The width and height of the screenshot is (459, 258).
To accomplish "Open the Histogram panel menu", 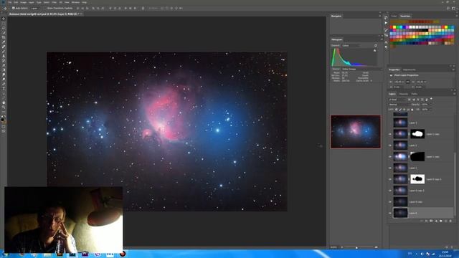I will pyautogui.click(x=382, y=39).
